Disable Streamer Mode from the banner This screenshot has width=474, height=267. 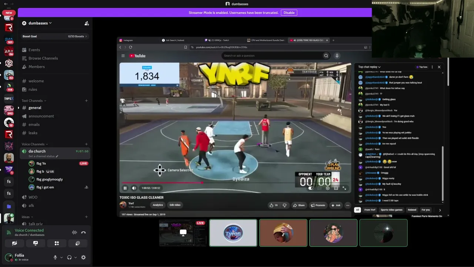click(289, 13)
